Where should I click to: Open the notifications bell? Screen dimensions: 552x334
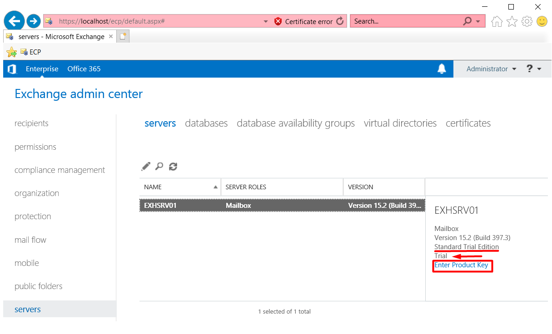tap(442, 69)
